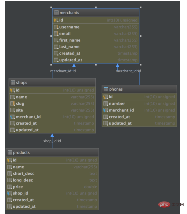
Task: Click column icon beside merchants created_at
Action: (x=56, y=53)
